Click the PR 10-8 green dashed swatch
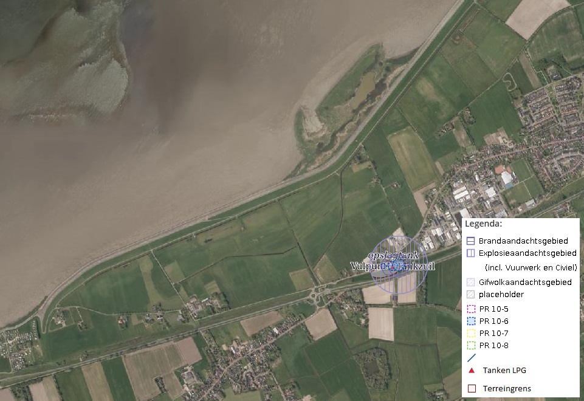Screen dimensions: 584x401 [x=470, y=346]
